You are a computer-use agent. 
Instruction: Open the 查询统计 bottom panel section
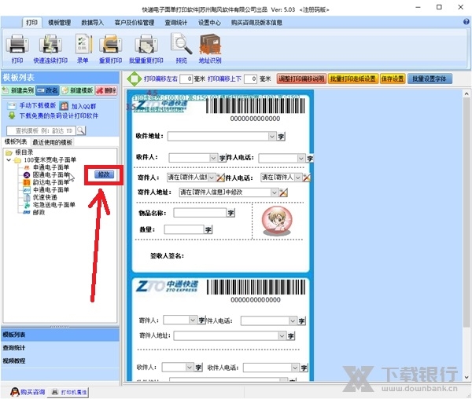(60, 348)
